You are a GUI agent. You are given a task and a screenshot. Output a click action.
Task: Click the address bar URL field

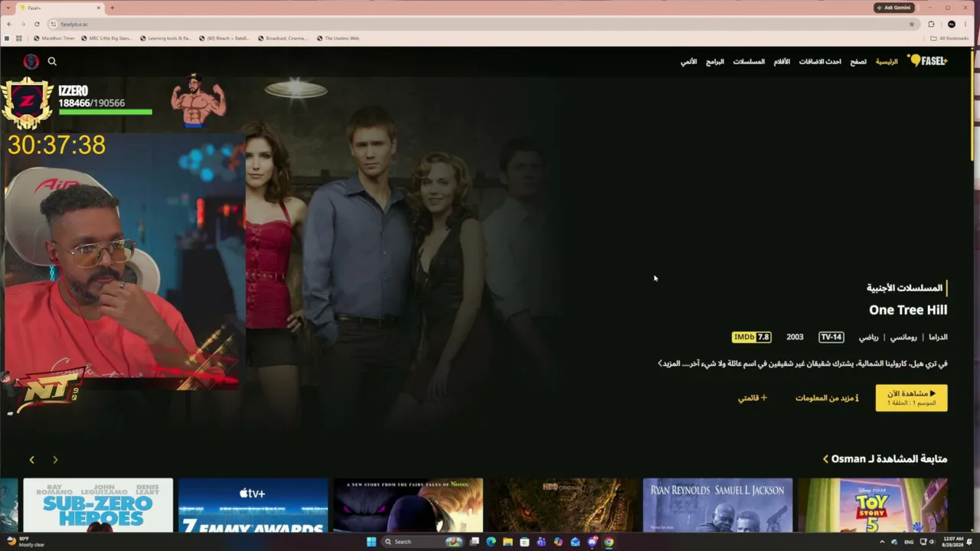(x=482, y=24)
